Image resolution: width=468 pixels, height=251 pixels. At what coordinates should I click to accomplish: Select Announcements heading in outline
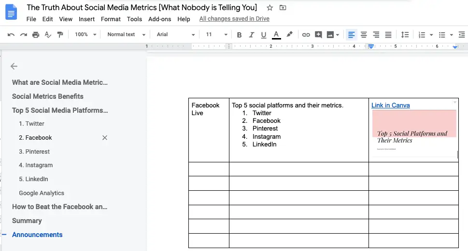pos(37,235)
